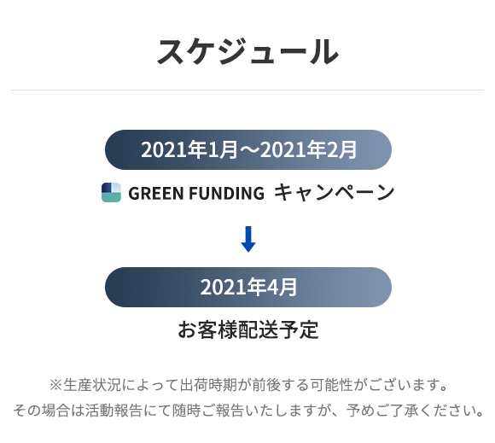Click the GREEN FUNDING text label
This screenshot has width=495, height=443.
pos(196,193)
